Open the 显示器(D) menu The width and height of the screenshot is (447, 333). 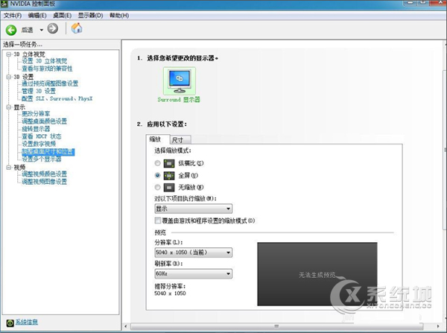point(90,16)
